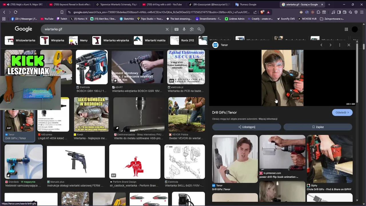Viewport: 366px width, 206px height.
Task: Open the Brave Rewards triangle icon
Action: (268, 12)
